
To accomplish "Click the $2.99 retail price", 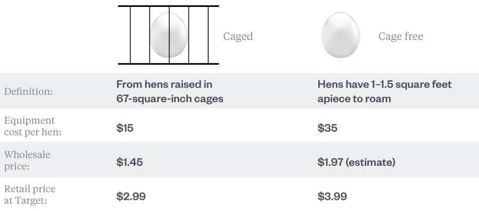I will point(131,196).
